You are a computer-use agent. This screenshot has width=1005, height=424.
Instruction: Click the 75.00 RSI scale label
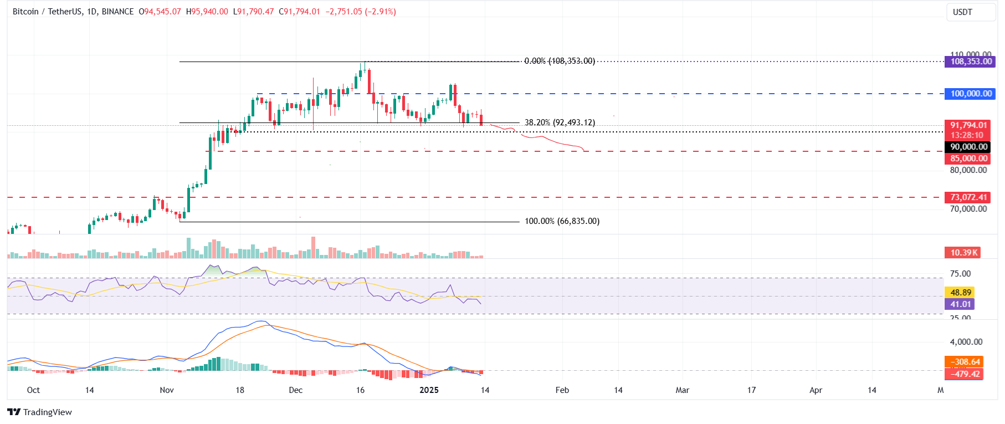960,274
